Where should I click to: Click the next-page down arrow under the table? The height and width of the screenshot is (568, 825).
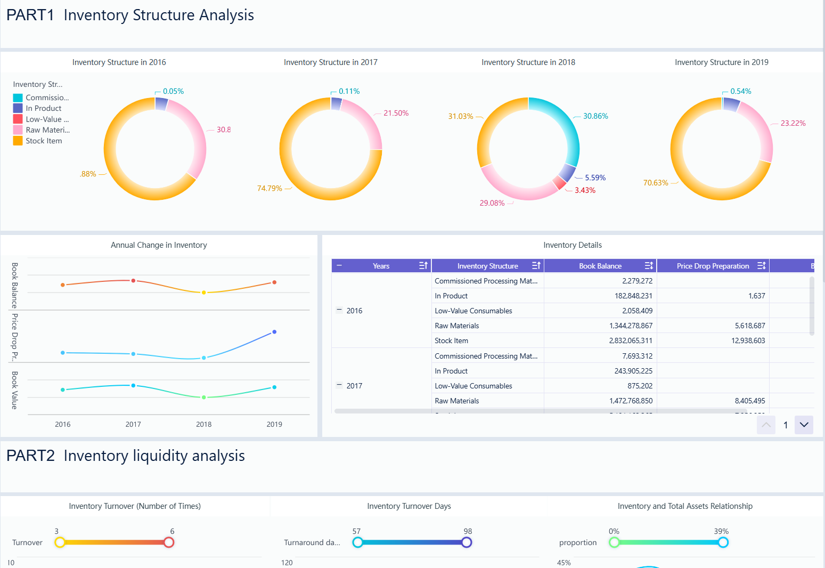tap(804, 425)
